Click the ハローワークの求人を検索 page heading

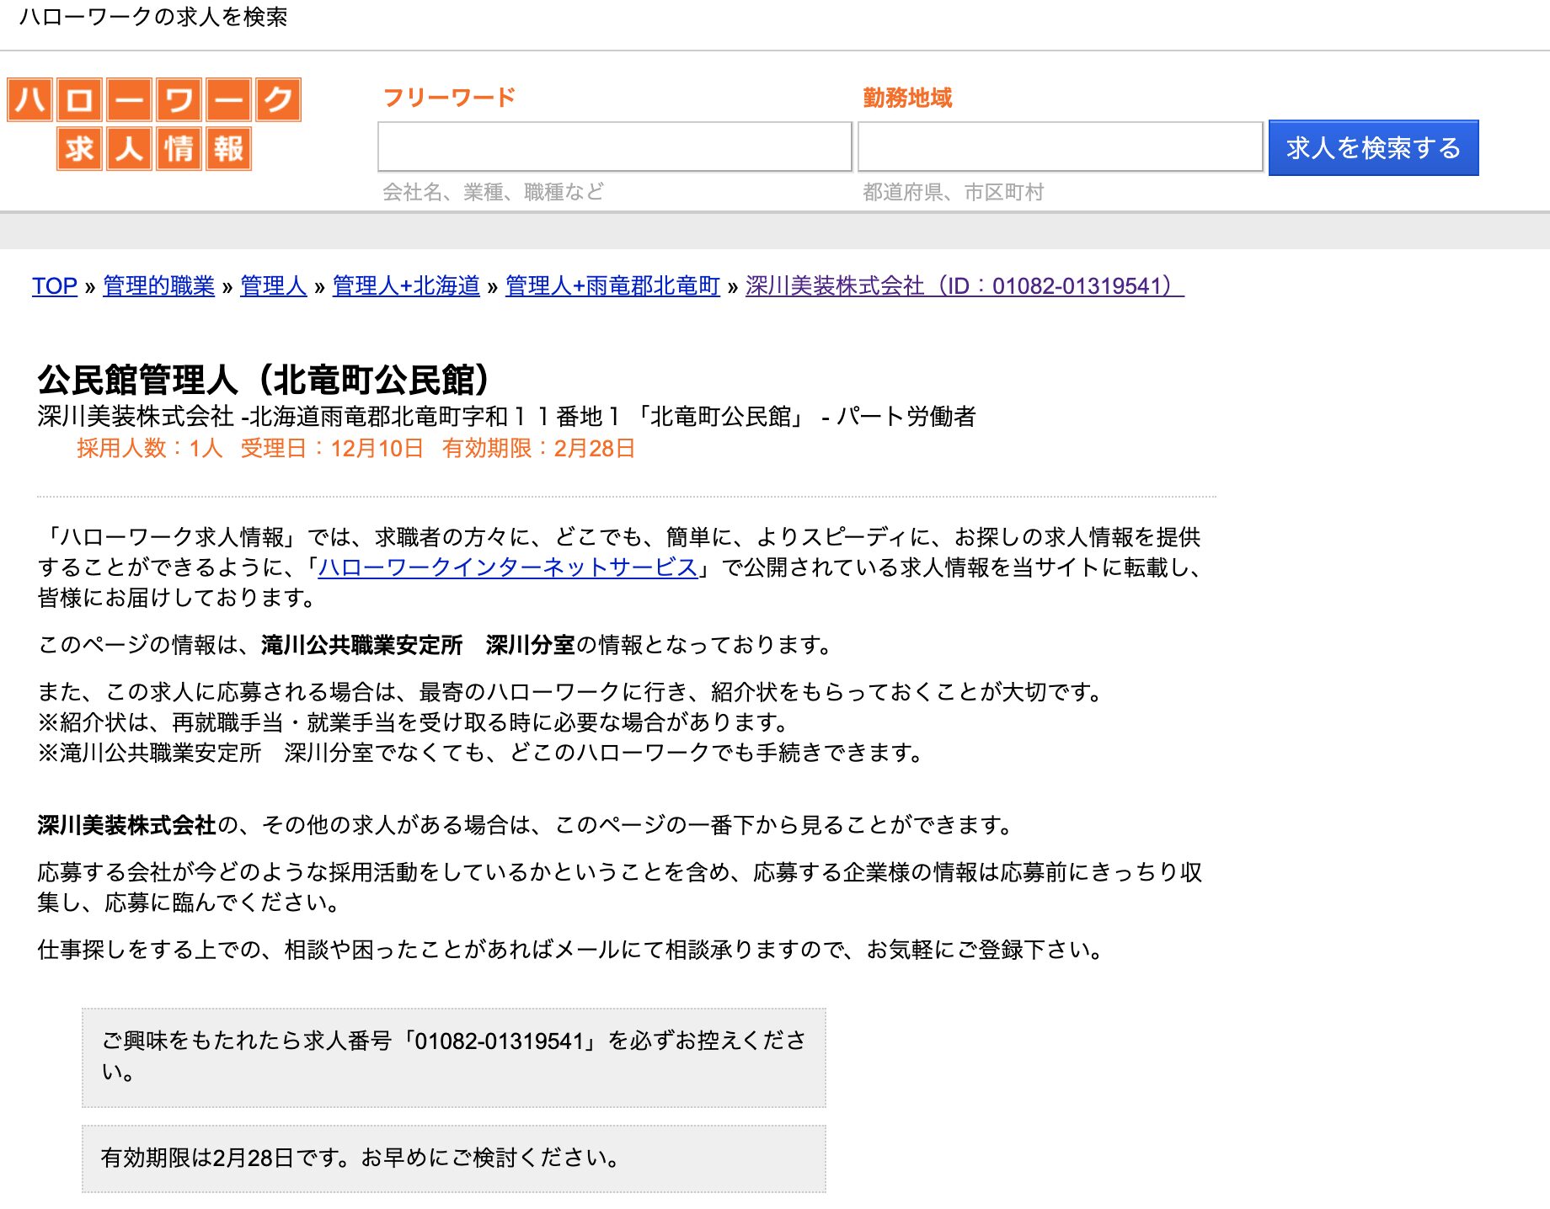pos(154,17)
